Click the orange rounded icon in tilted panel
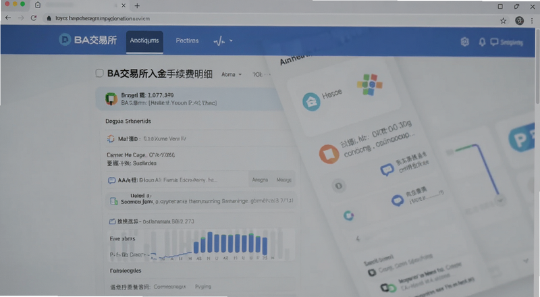 (329, 154)
